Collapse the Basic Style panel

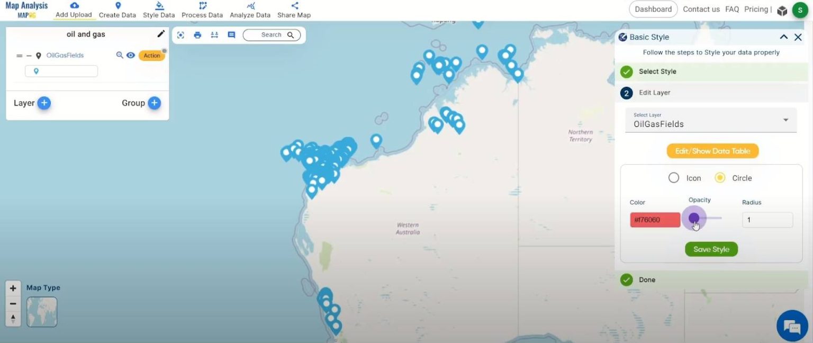point(784,37)
